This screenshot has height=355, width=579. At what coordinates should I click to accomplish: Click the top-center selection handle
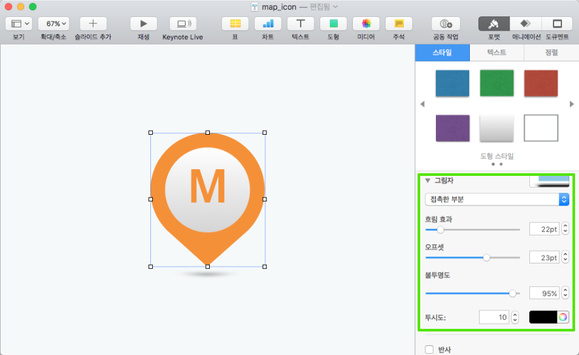208,132
